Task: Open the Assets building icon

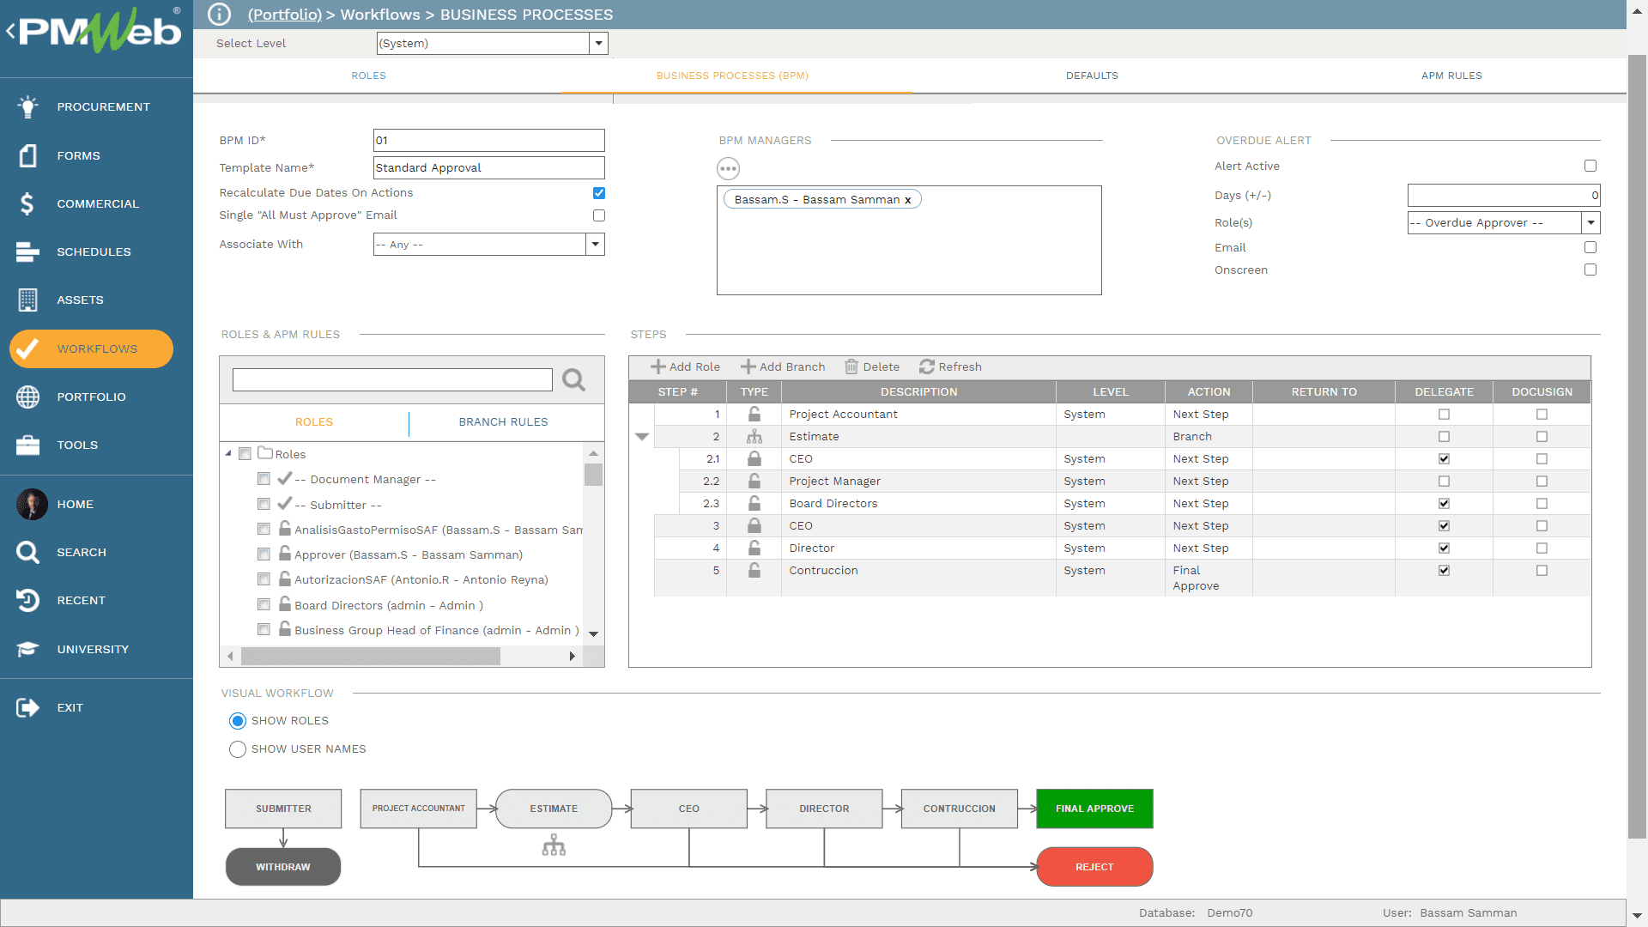Action: [27, 300]
